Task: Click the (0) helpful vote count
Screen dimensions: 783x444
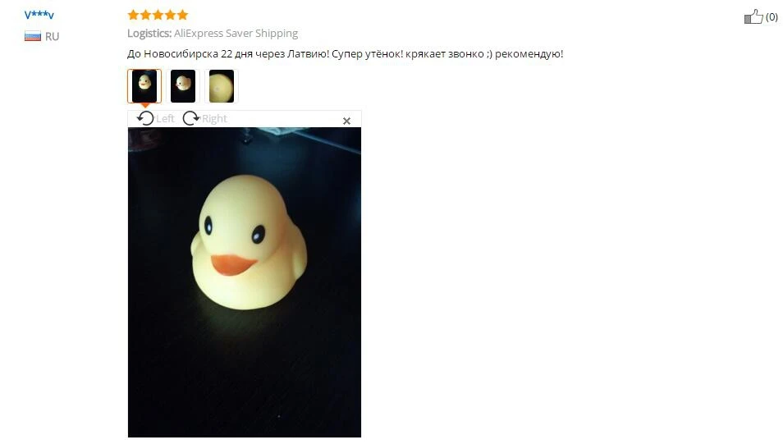Action: coord(772,17)
